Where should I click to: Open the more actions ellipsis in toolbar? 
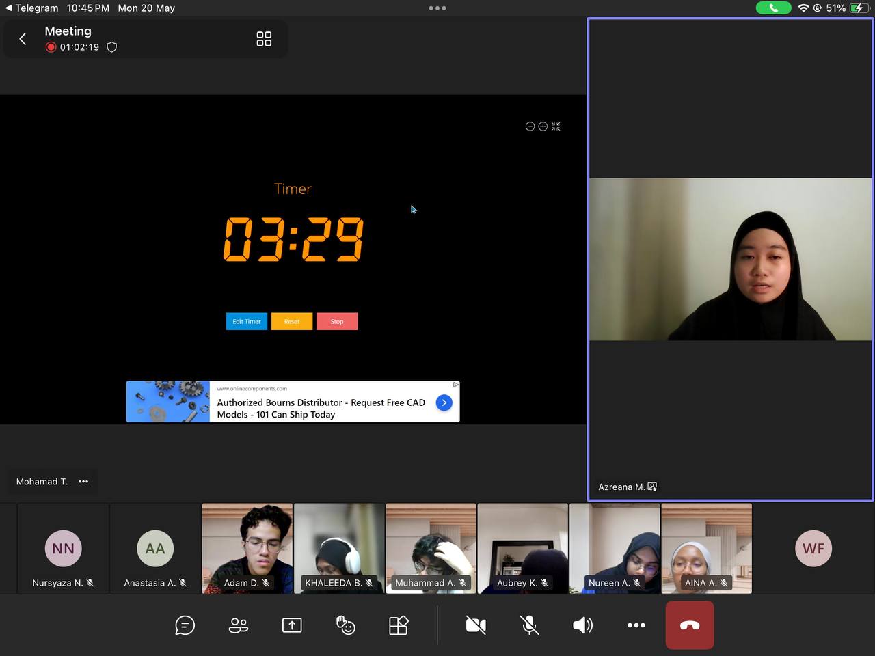click(x=636, y=625)
